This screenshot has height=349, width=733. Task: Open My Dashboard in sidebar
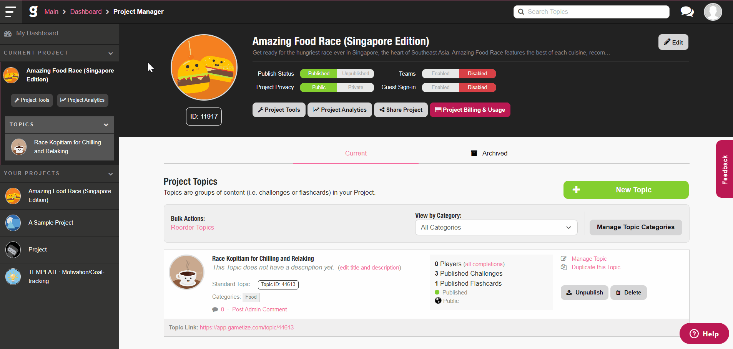coord(60,33)
